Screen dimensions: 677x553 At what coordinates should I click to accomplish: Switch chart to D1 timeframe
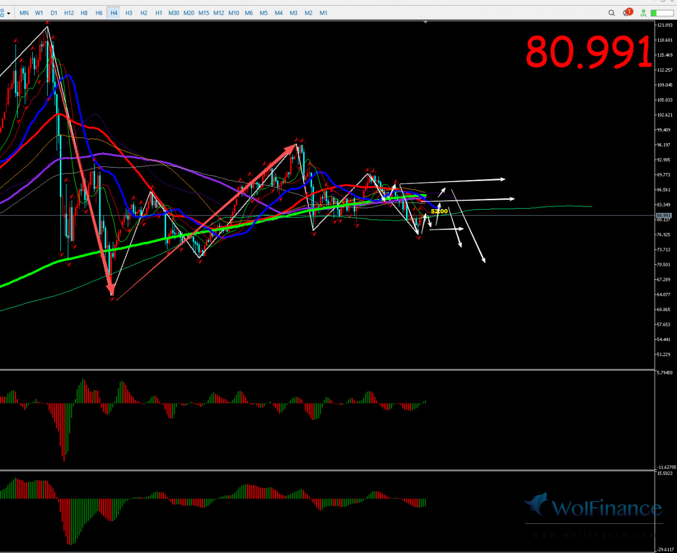pyautogui.click(x=54, y=13)
